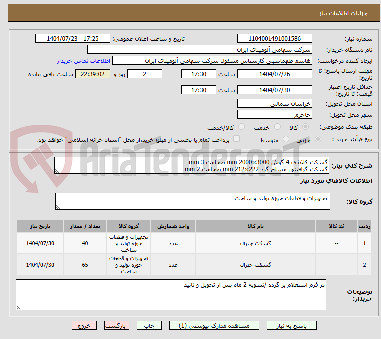
Task: Click the تاریخ نیاز column header
Action: 40,226
